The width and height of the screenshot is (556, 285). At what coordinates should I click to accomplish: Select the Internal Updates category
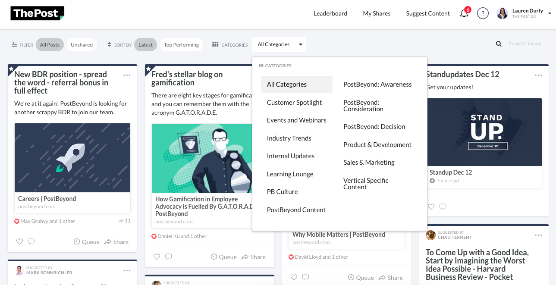[x=290, y=156]
